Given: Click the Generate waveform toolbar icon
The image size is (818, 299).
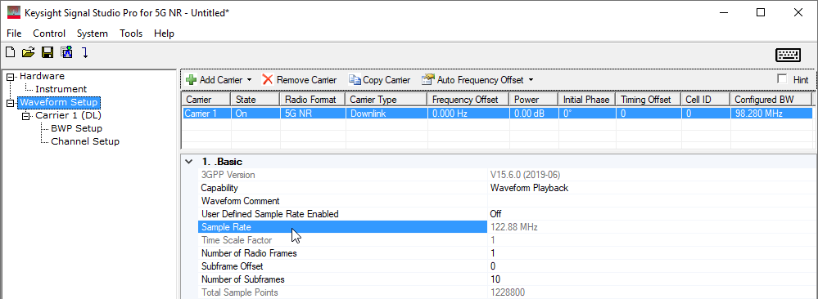Looking at the screenshot, I should click(66, 52).
